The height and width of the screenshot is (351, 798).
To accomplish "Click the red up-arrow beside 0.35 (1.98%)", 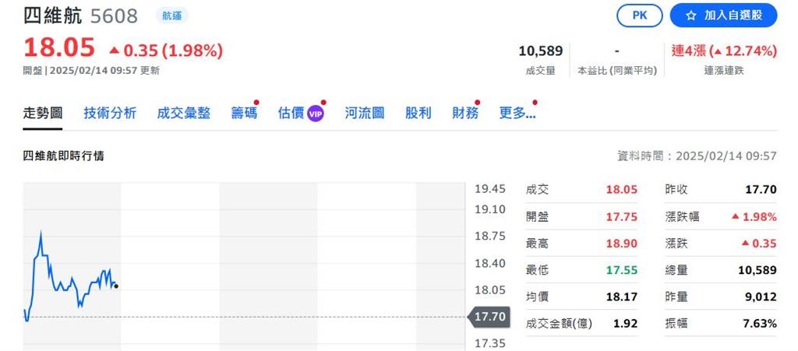I will click(115, 51).
